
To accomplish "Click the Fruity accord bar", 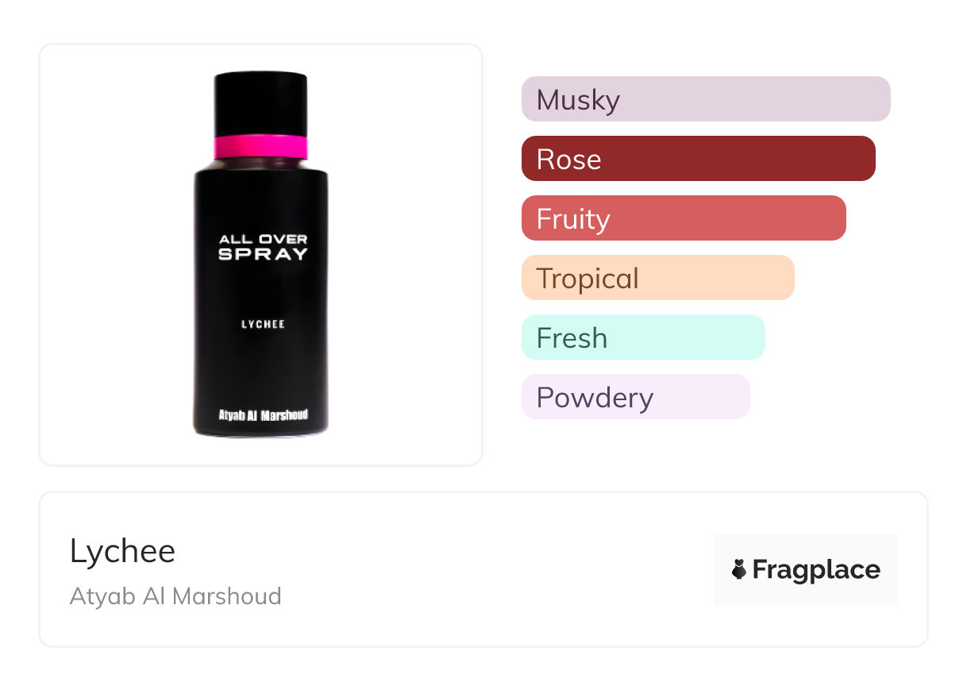I will pos(684,218).
